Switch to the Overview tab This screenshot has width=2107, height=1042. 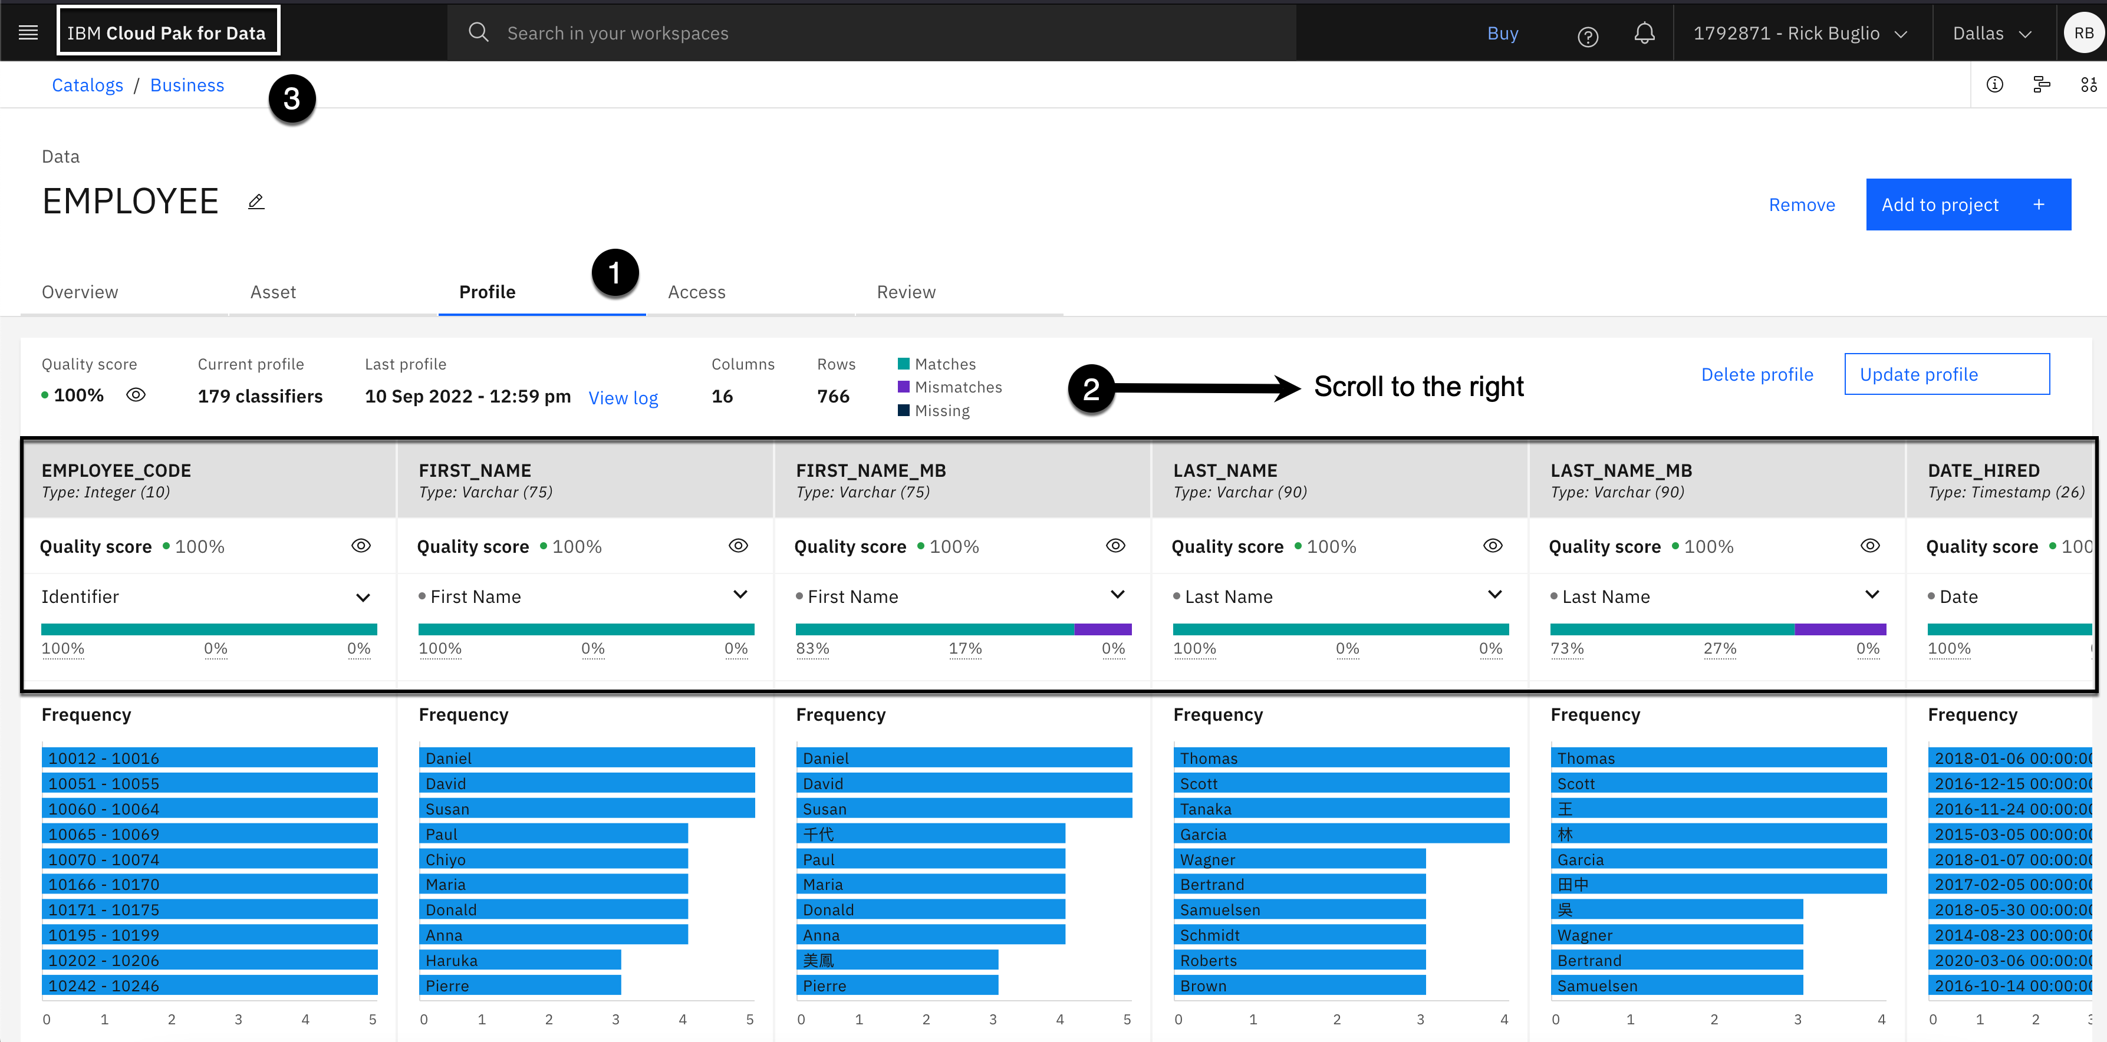80,292
